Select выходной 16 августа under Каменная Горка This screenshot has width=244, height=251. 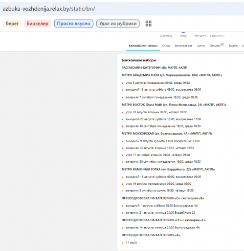click(163, 177)
